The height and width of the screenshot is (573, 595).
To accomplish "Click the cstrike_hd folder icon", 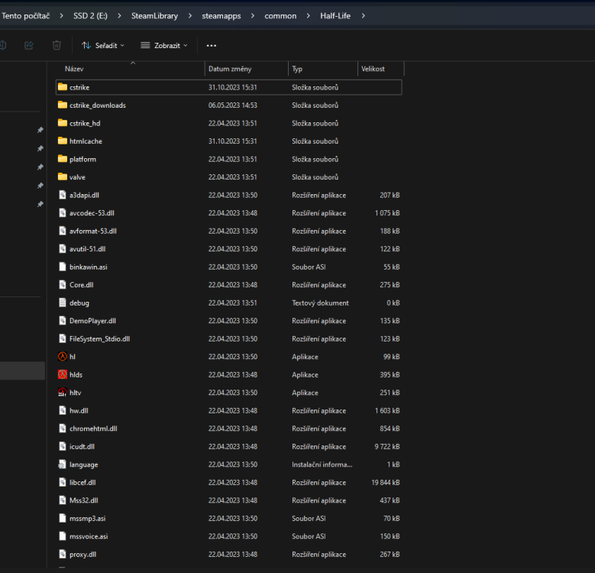I will (x=63, y=123).
